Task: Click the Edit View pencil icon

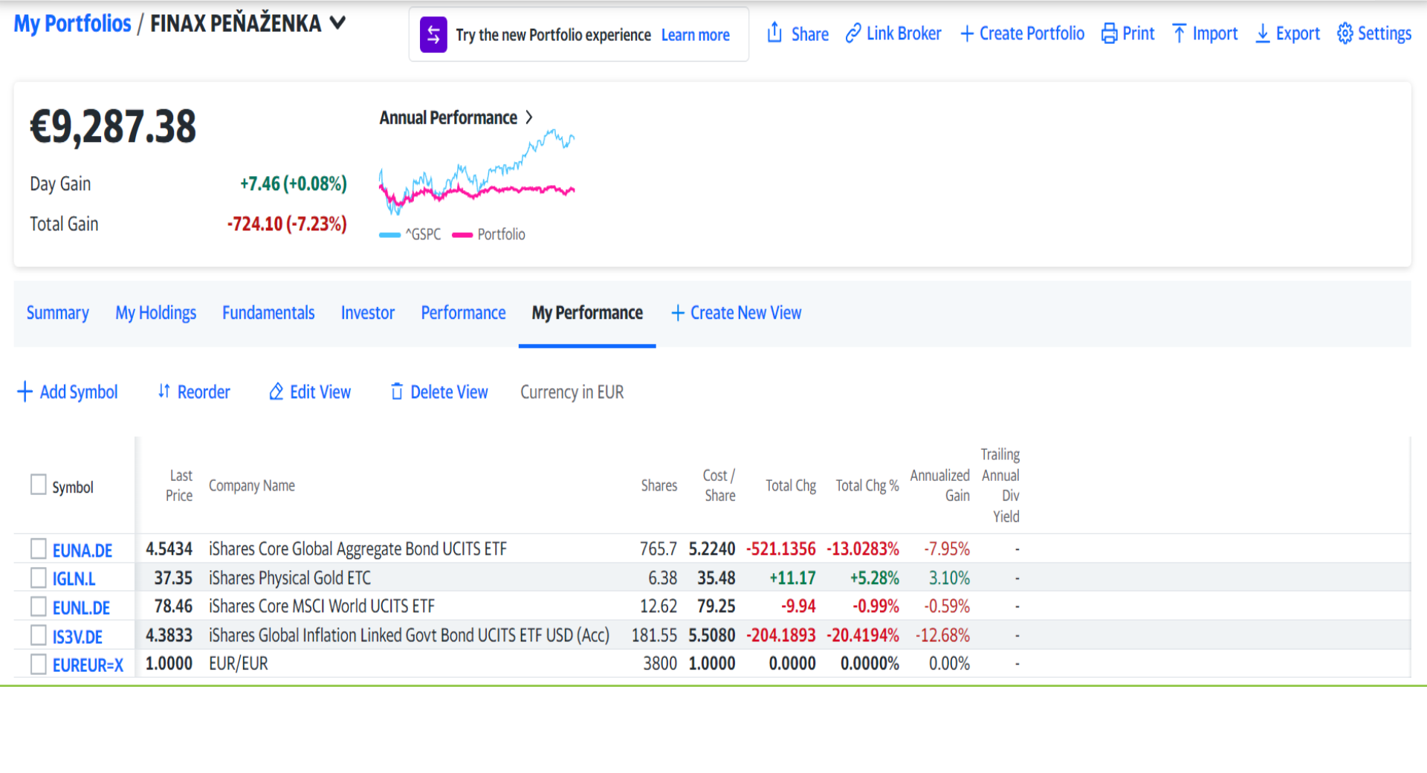Action: [276, 392]
